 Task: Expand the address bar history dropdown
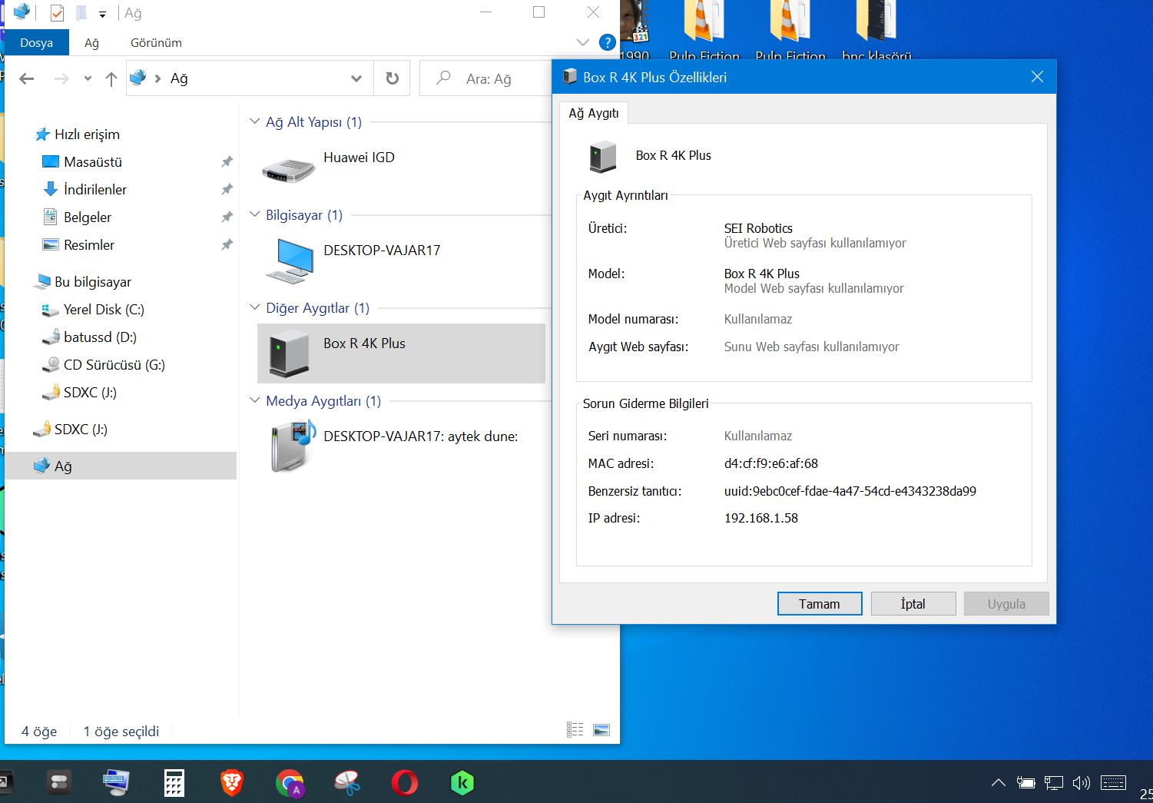pyautogui.click(x=356, y=78)
